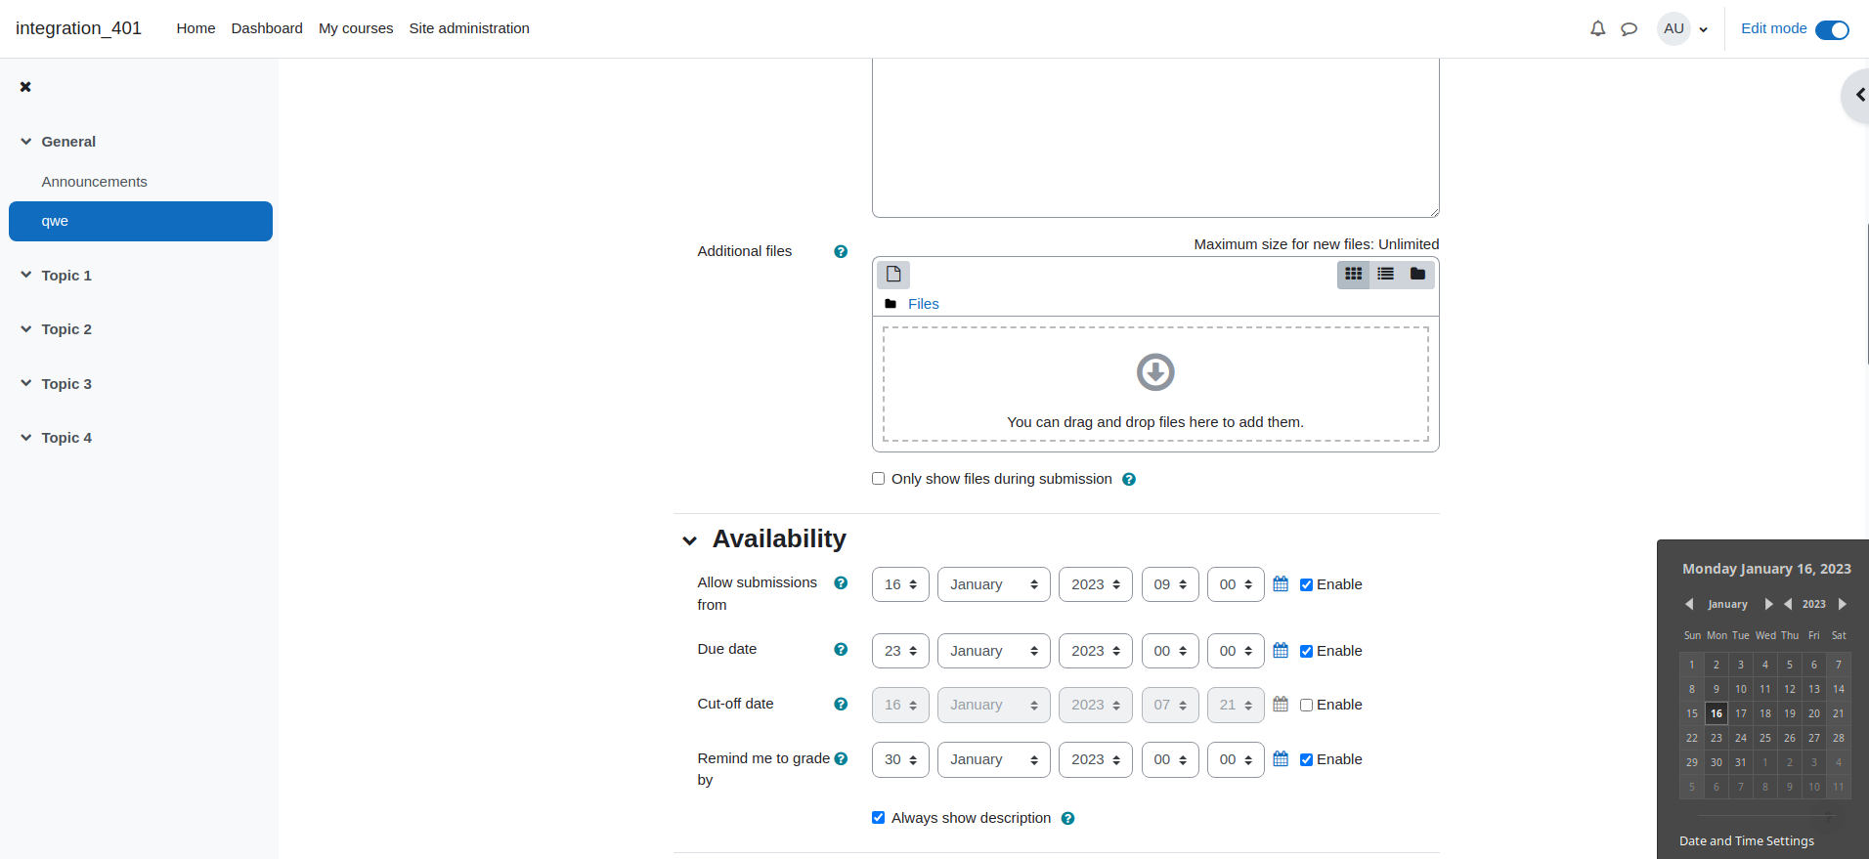Click the Files folder link
This screenshot has width=1869, height=859.
(923, 304)
